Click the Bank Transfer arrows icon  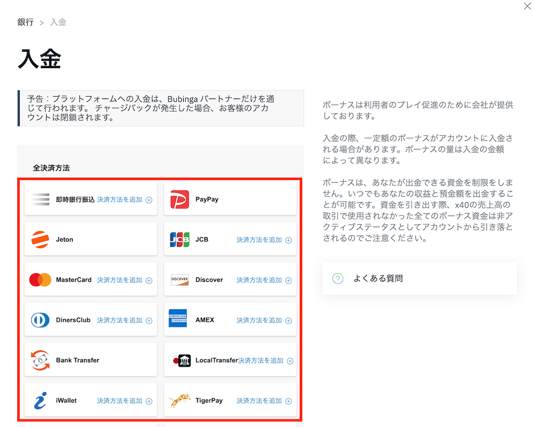coord(40,360)
